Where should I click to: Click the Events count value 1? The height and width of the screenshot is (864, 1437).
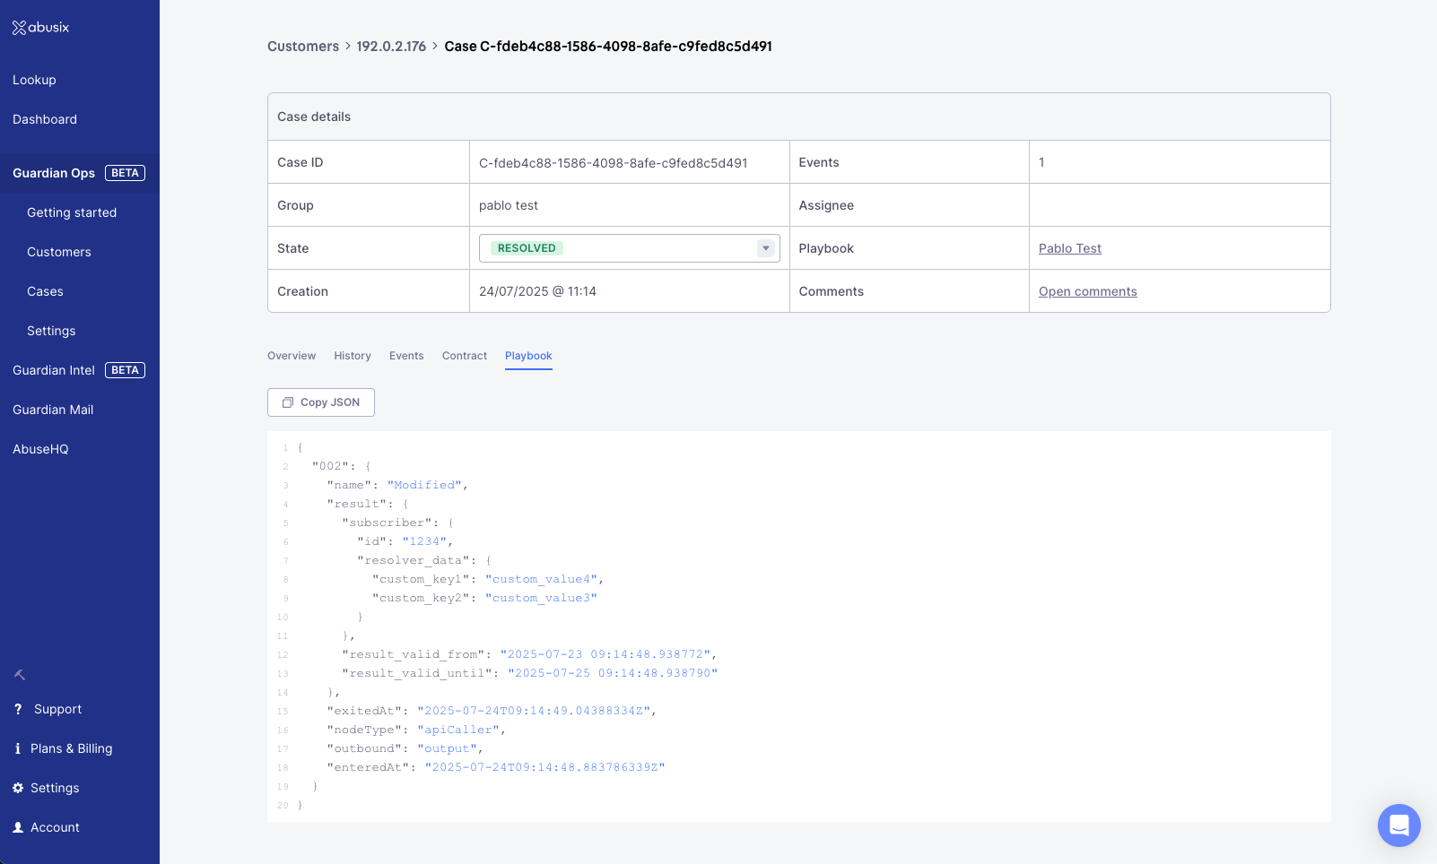pyautogui.click(x=1041, y=162)
